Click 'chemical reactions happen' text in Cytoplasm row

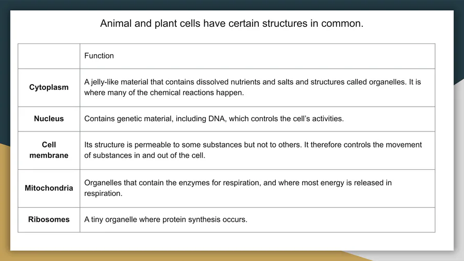click(x=197, y=93)
